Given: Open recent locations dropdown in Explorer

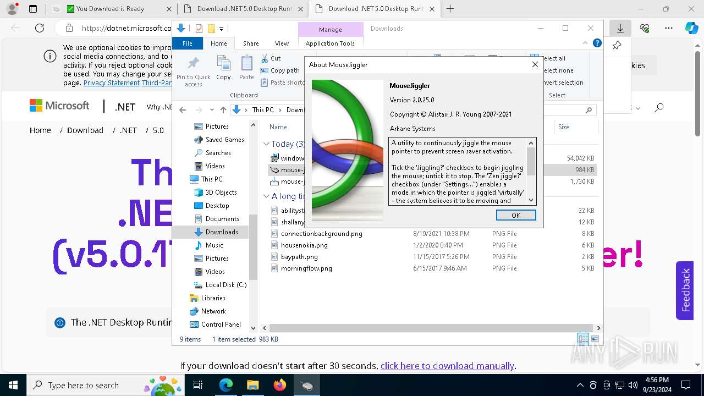Looking at the screenshot, I should point(211,110).
